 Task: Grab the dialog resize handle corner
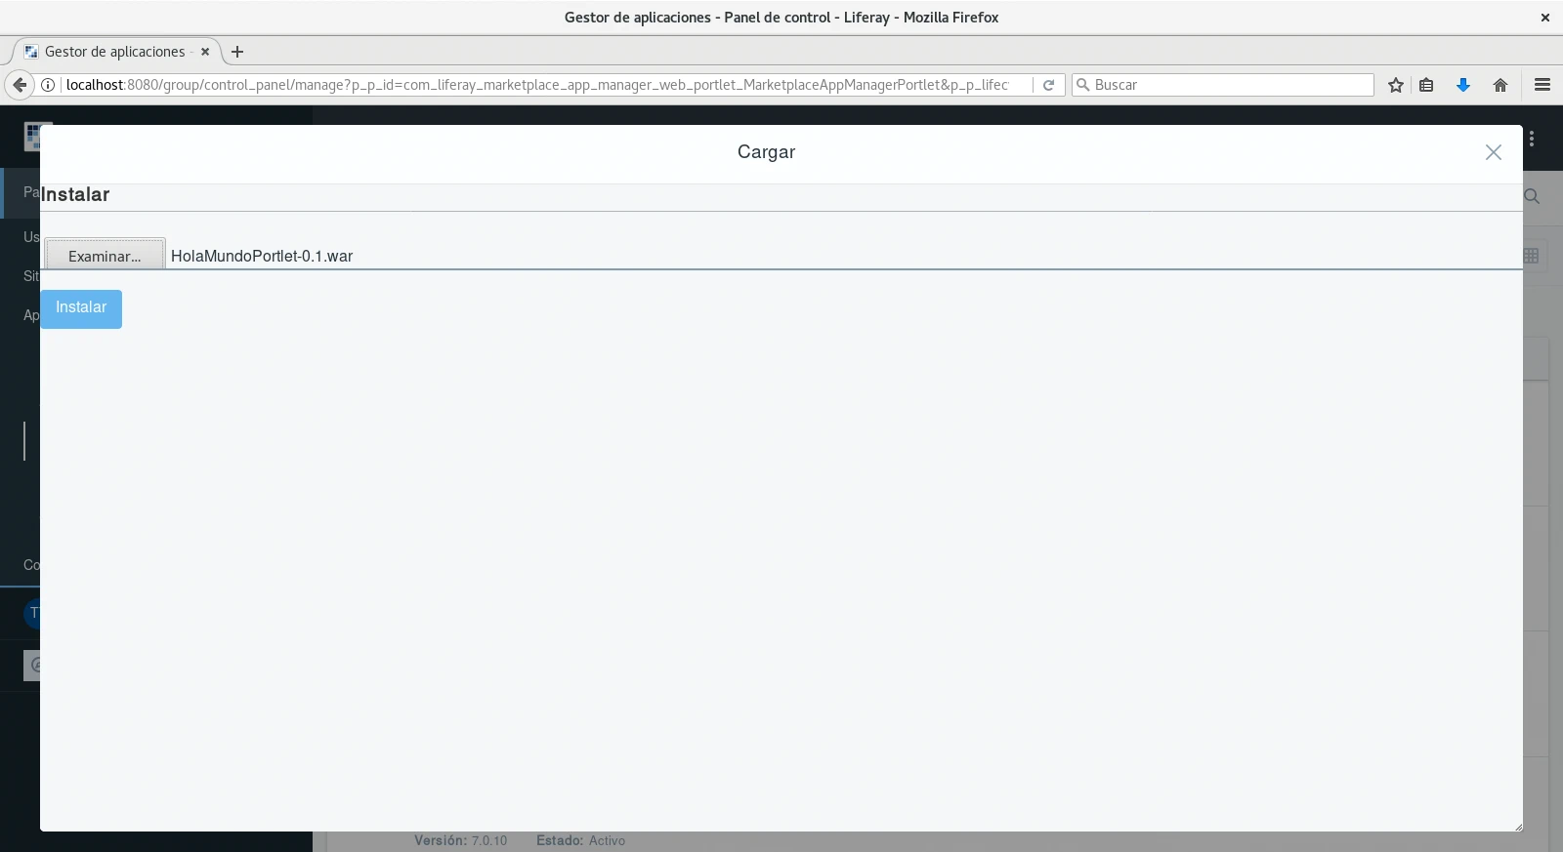[x=1517, y=827]
